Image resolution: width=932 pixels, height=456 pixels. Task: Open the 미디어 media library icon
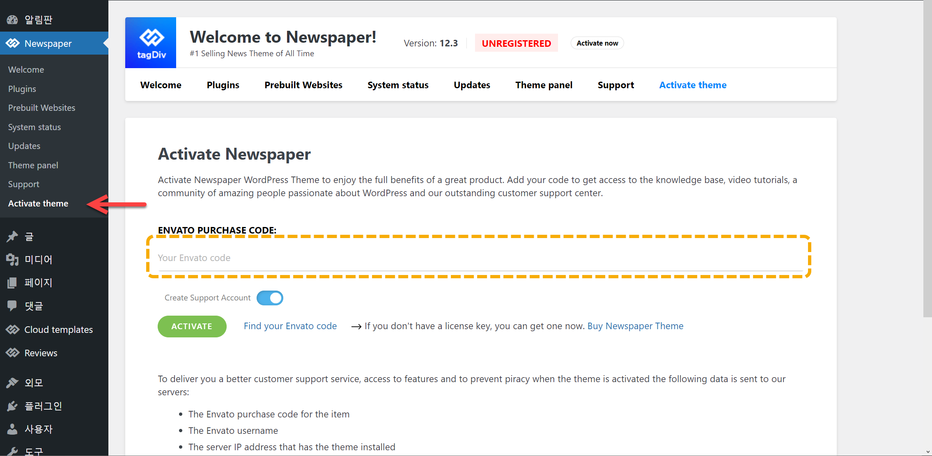click(12, 259)
